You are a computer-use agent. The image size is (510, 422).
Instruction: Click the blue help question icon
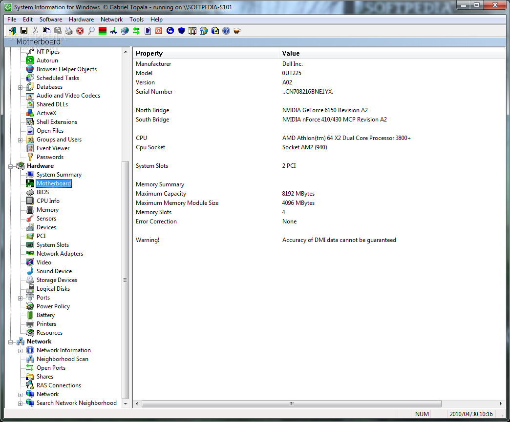pos(226,31)
